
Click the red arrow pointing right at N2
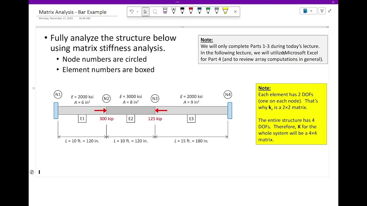tap(100, 110)
